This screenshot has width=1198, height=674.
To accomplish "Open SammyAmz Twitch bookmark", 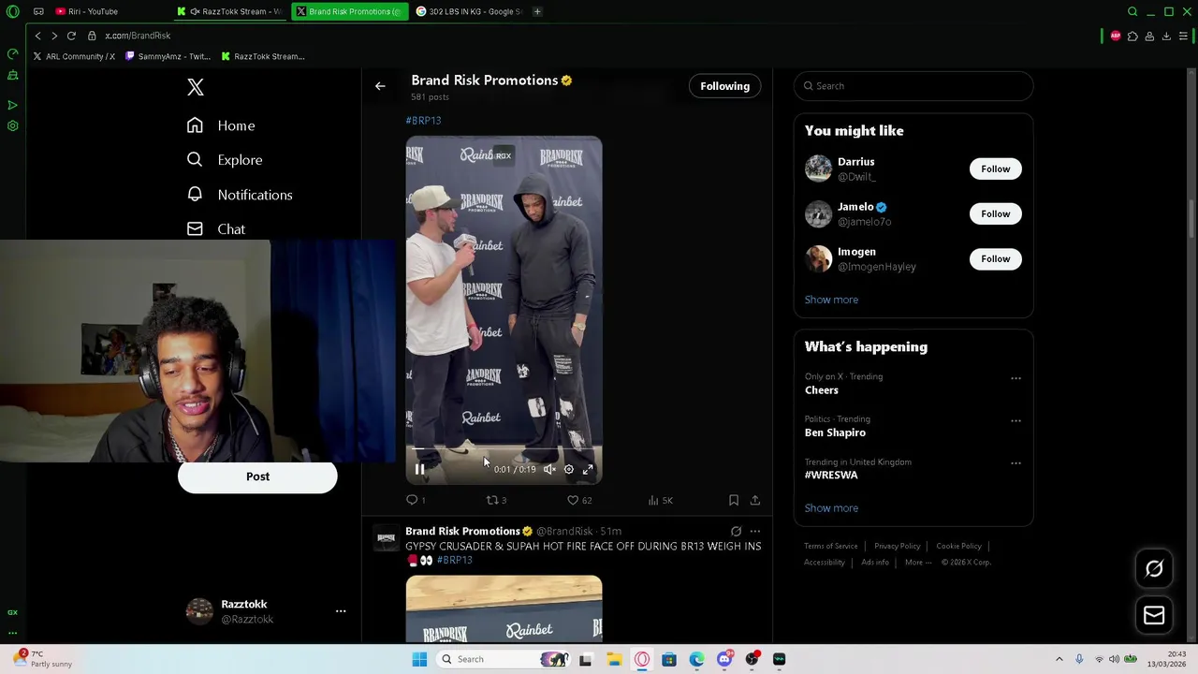I will pyautogui.click(x=167, y=56).
